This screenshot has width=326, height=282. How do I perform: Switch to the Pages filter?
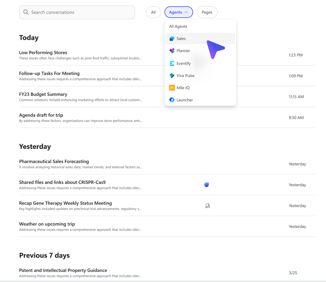click(207, 12)
